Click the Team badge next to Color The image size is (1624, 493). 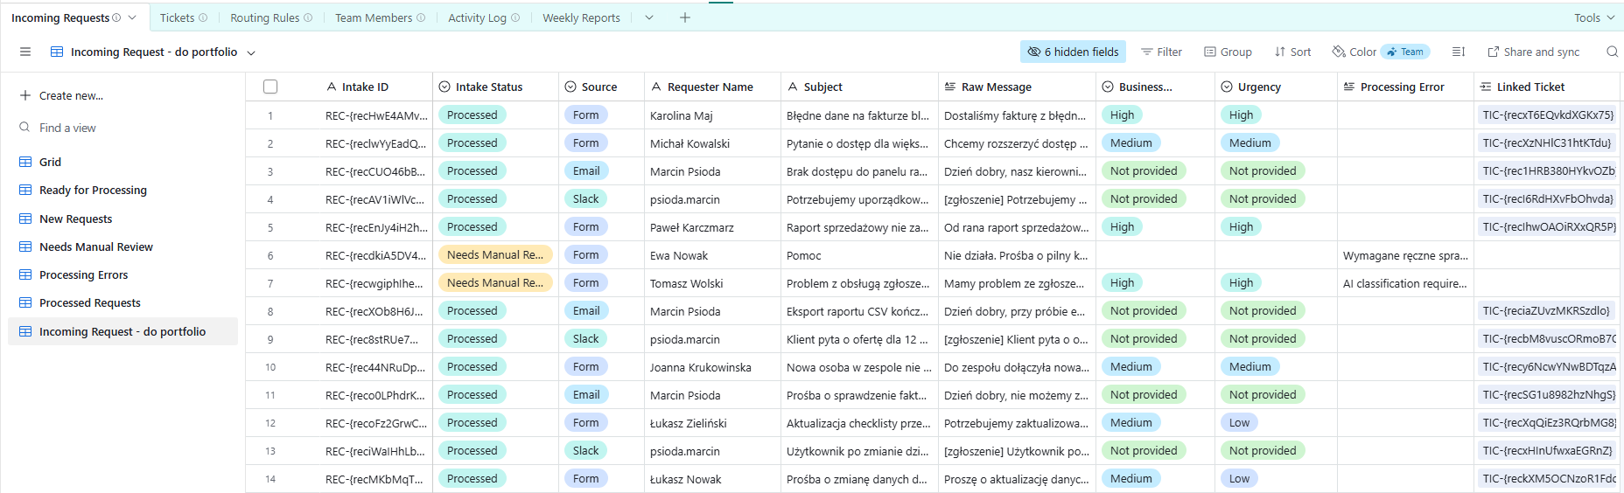(1405, 52)
